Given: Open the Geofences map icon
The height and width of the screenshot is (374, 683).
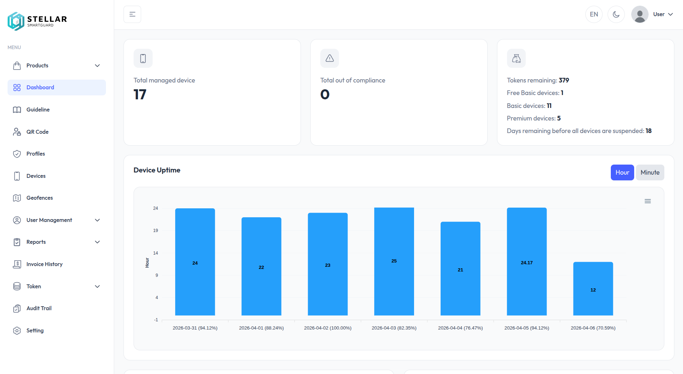Looking at the screenshot, I should 17,198.
